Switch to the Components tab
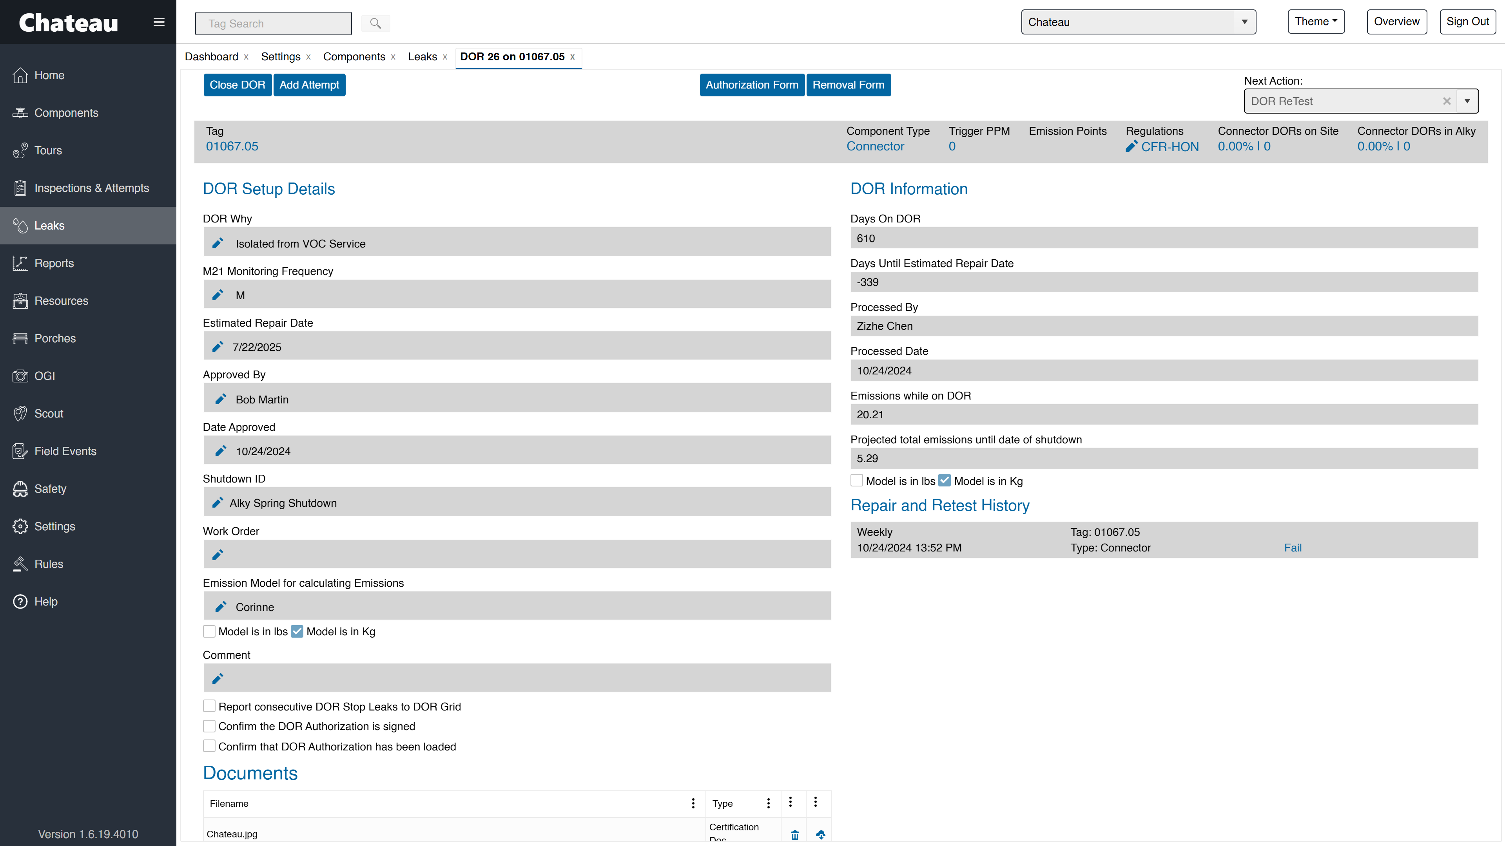1505x846 pixels. pos(354,57)
